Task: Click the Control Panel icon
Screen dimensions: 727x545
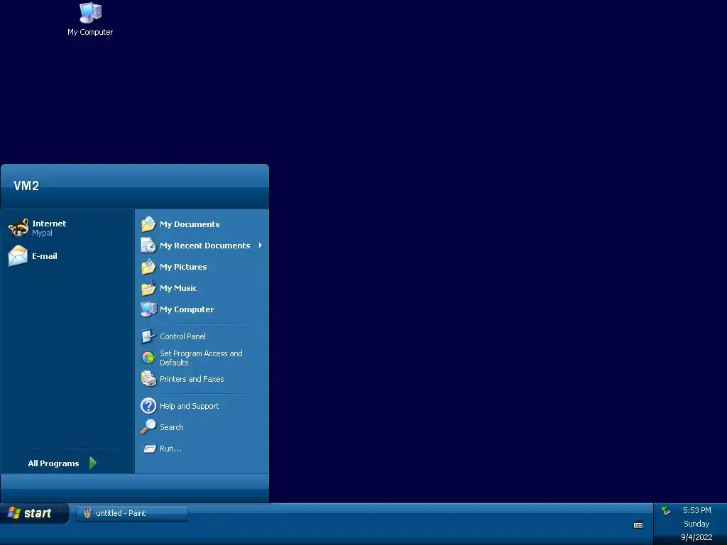Action: 148,336
